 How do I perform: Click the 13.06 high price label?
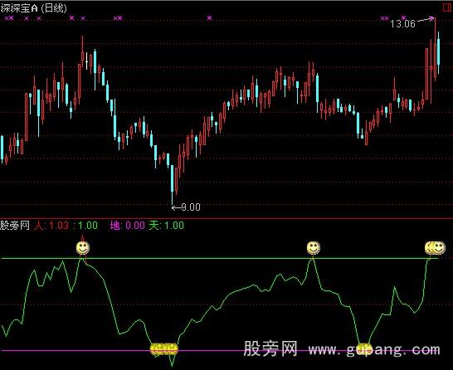pyautogui.click(x=402, y=24)
